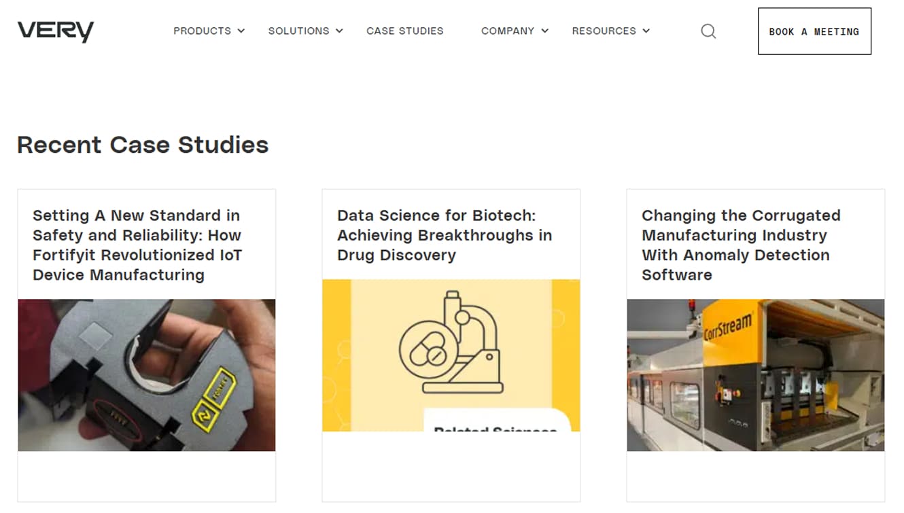Image resolution: width=904 pixels, height=513 pixels.
Task: Open the search magnifier icon
Action: point(708,31)
